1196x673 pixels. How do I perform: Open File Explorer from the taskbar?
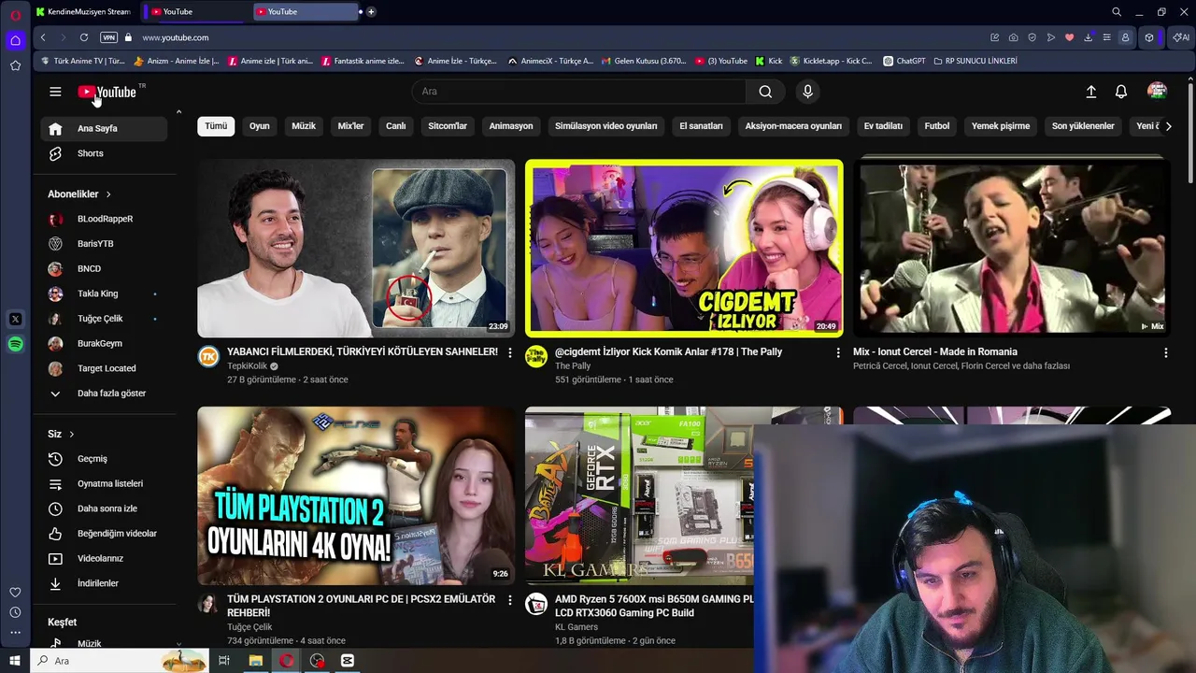[255, 661]
